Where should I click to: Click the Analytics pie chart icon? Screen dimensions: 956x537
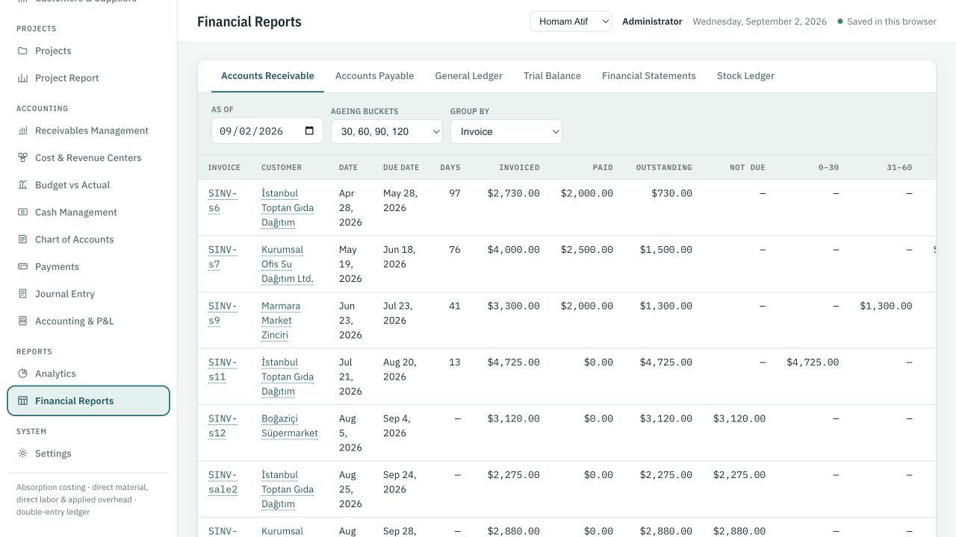[22, 374]
